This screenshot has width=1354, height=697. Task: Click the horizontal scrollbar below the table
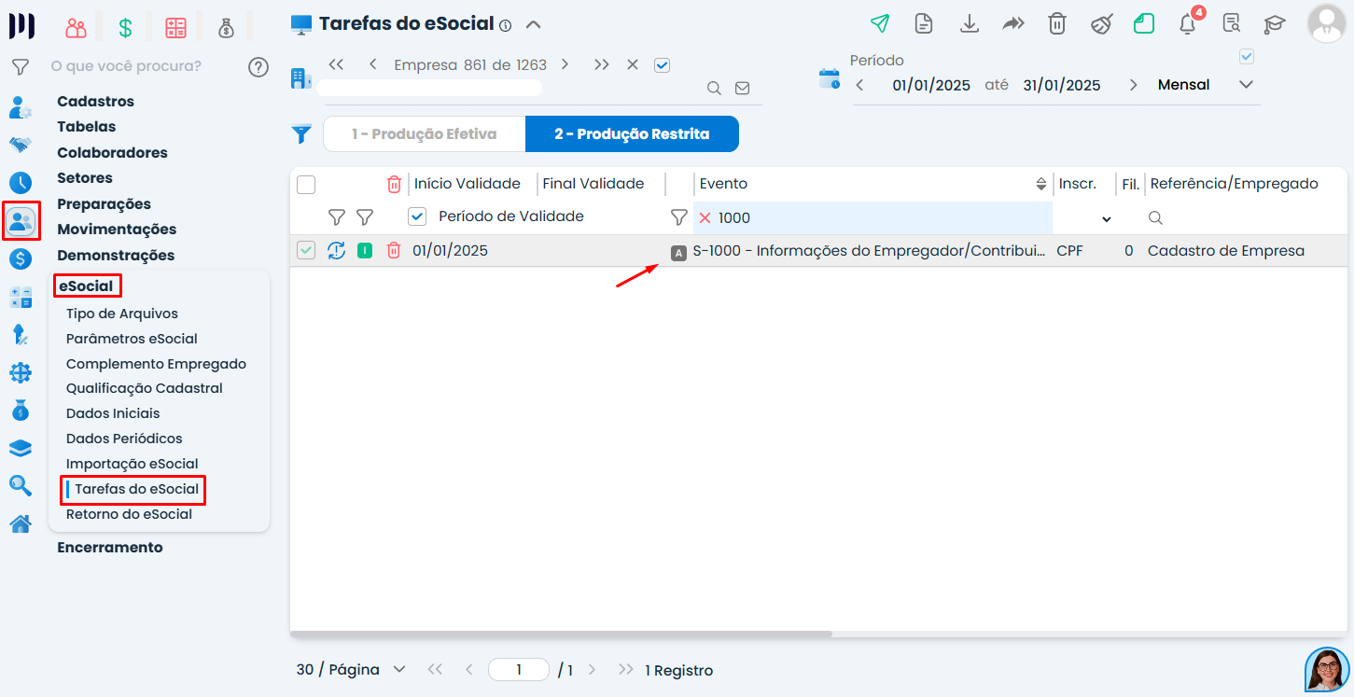tap(561, 634)
